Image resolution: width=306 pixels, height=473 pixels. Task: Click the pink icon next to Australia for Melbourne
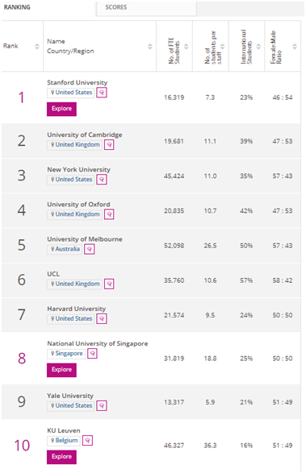coord(90,249)
